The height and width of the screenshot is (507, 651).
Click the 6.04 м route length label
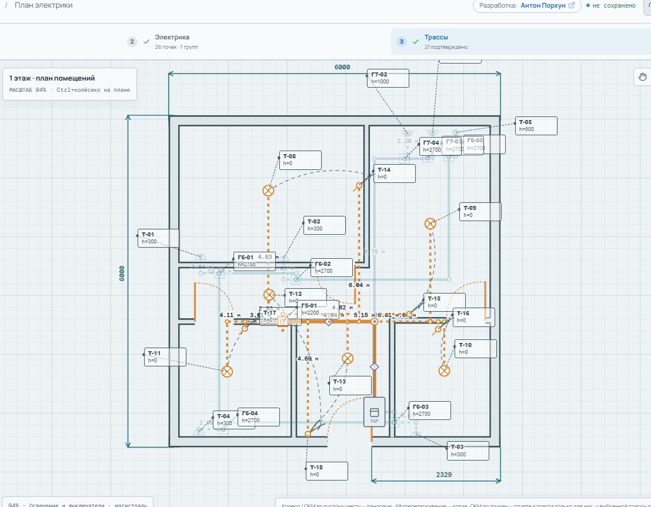pos(359,285)
